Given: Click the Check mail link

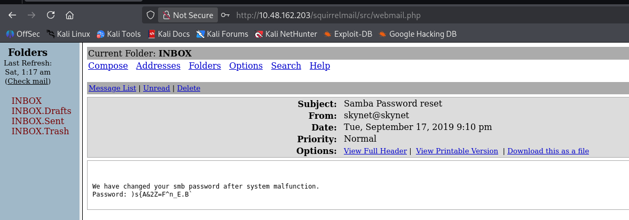Looking at the screenshot, I should click(28, 81).
